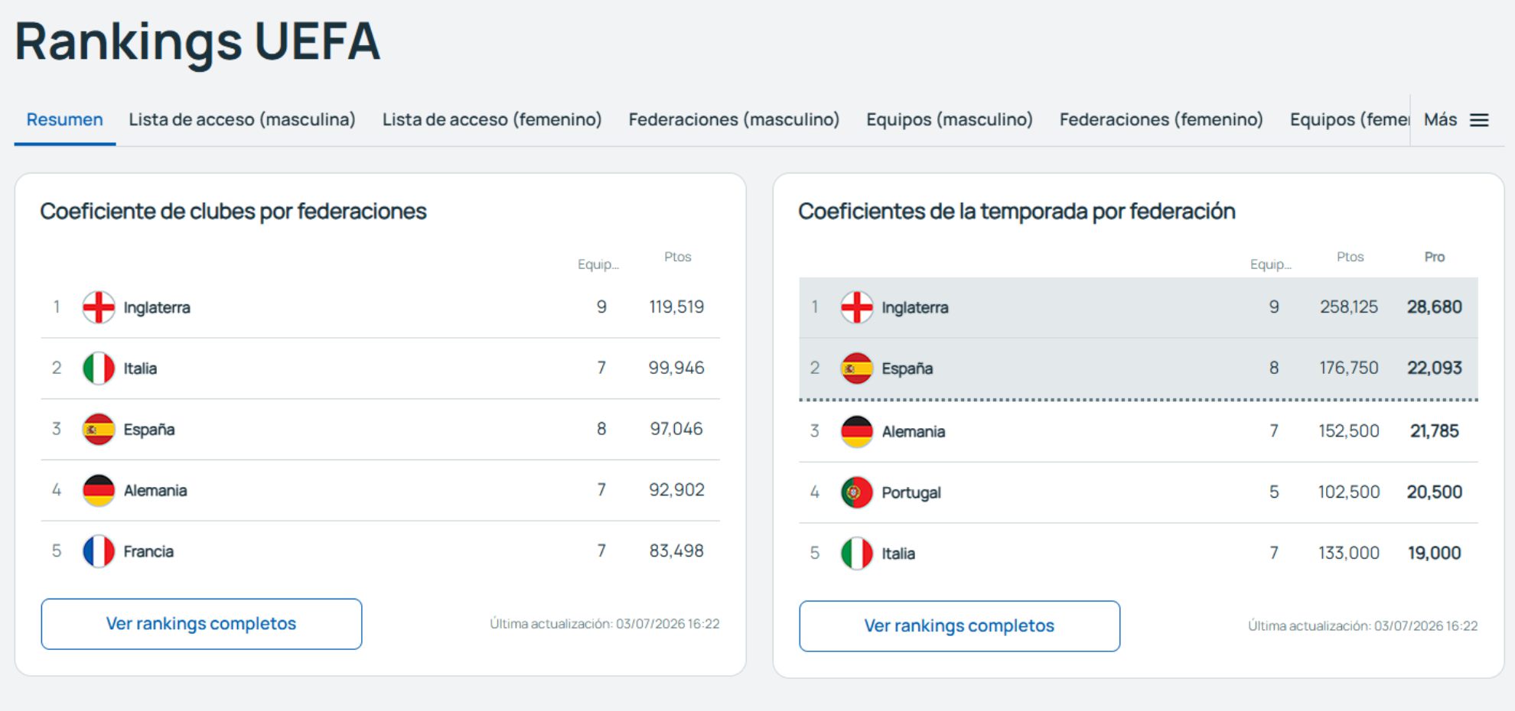Select the Resumen tab
Image resolution: width=1515 pixels, height=711 pixels.
tap(64, 119)
